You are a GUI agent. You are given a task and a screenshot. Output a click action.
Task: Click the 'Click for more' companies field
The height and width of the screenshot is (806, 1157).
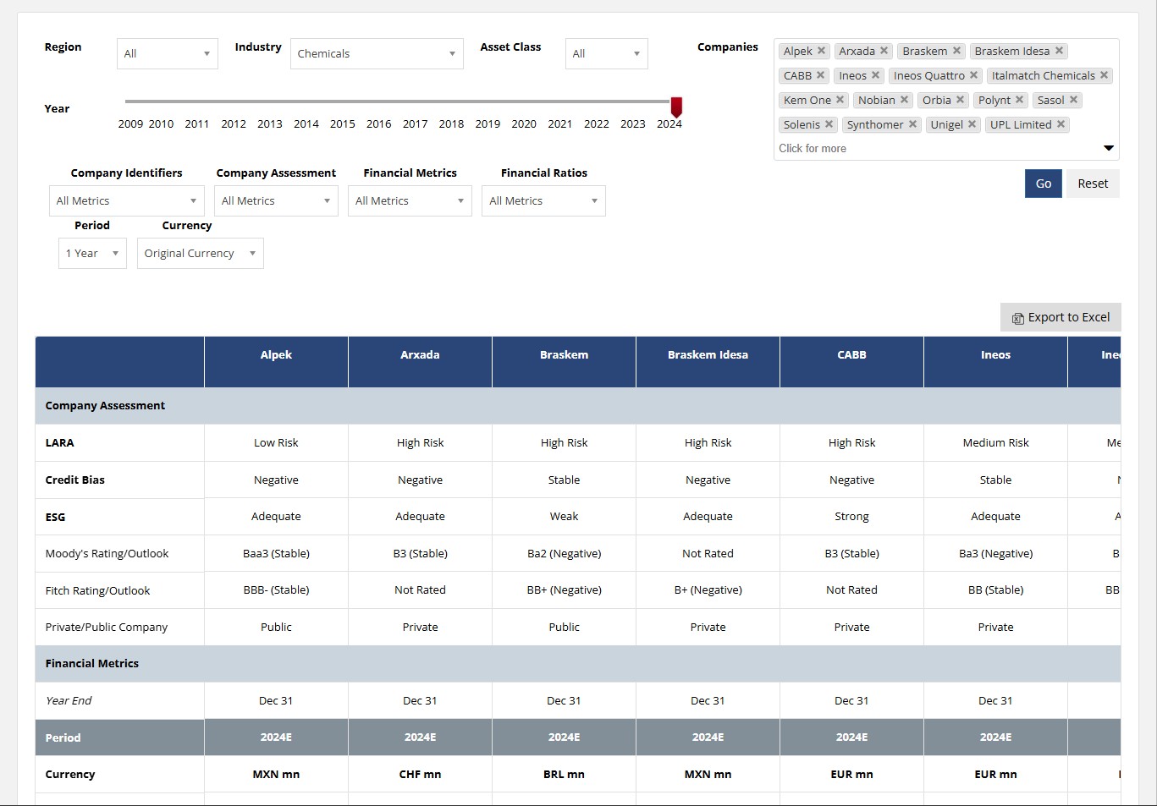click(813, 148)
